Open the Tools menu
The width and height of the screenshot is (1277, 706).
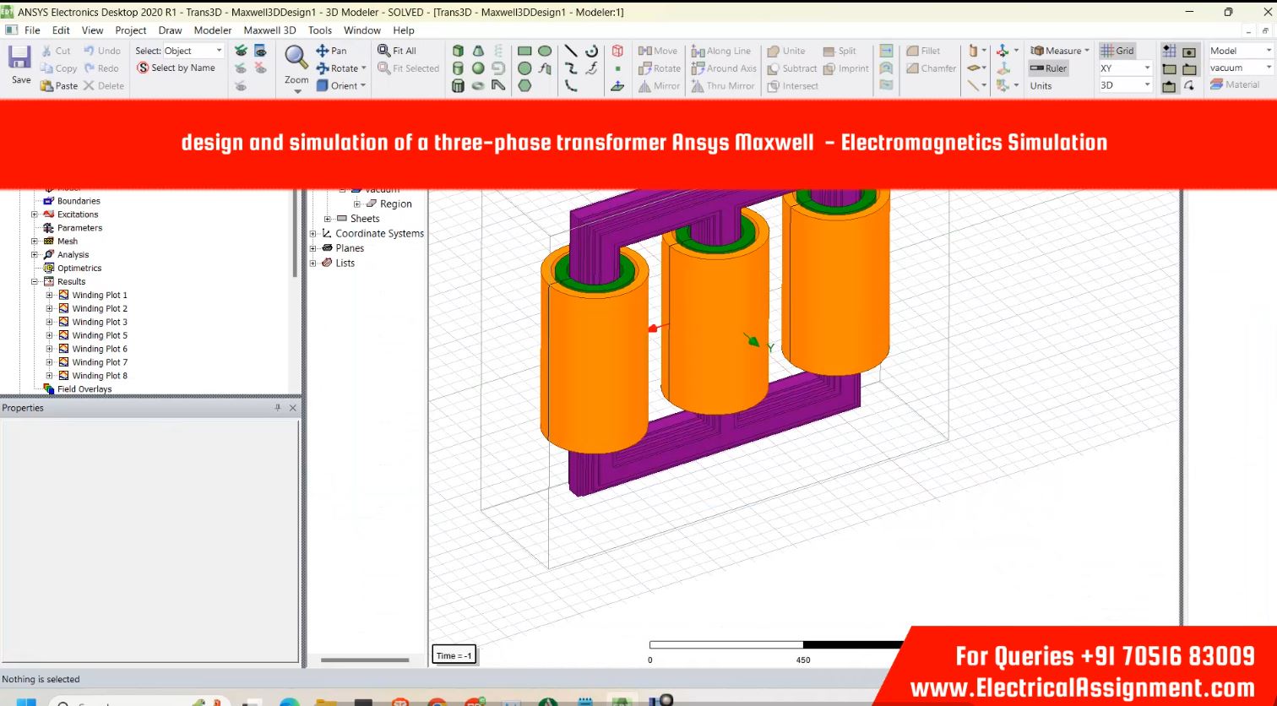(320, 30)
